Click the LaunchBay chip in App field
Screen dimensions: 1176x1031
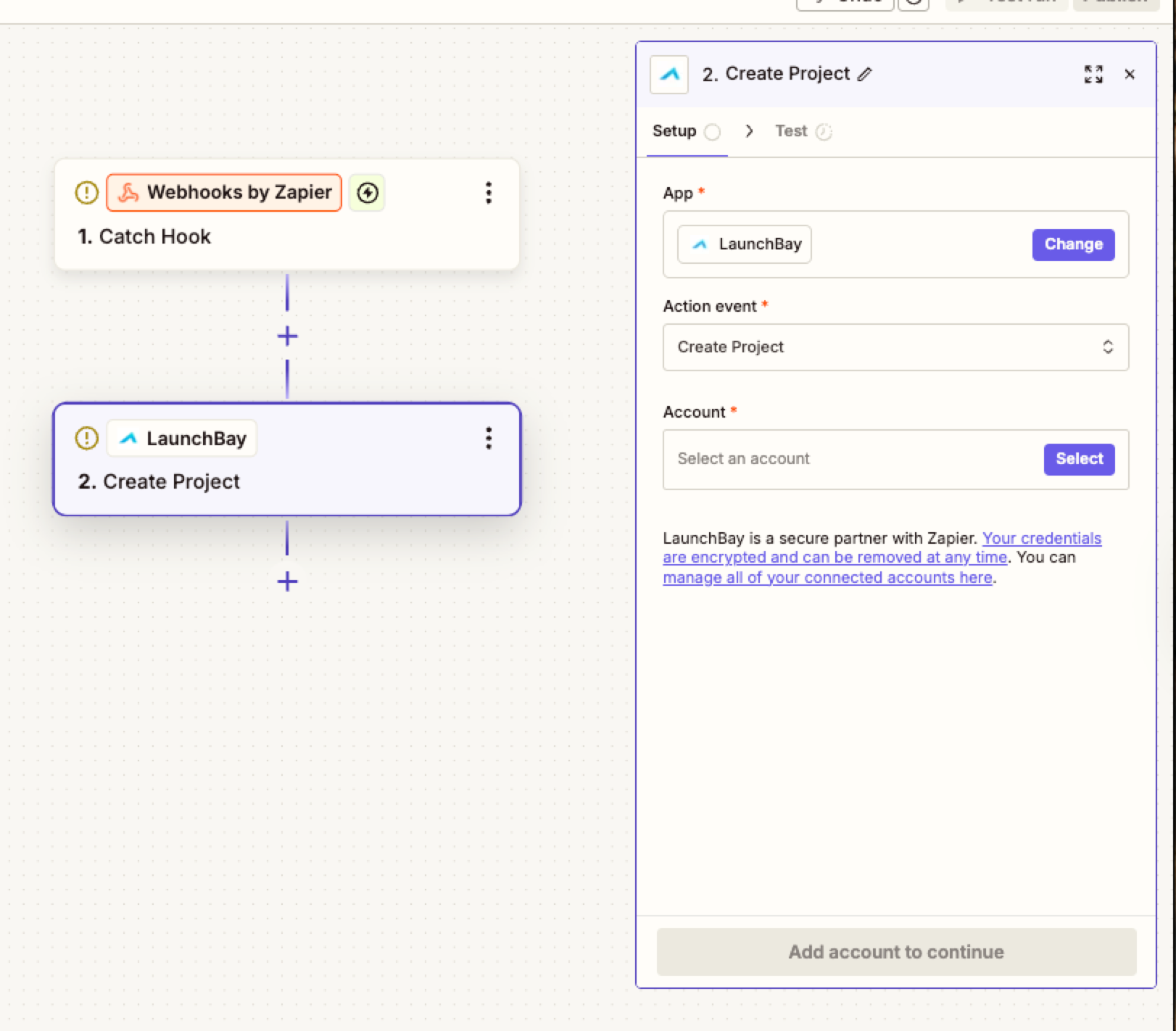[745, 244]
